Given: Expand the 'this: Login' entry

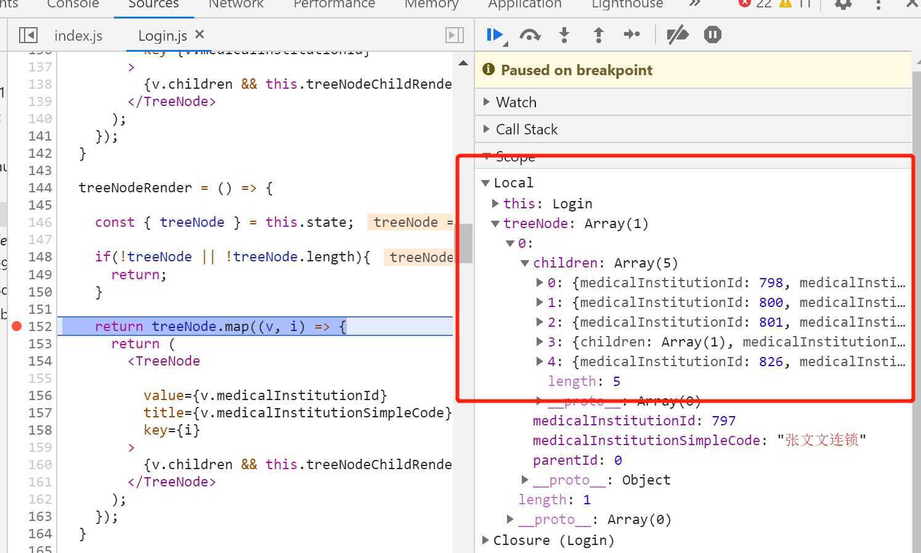Looking at the screenshot, I should pyautogui.click(x=495, y=203).
